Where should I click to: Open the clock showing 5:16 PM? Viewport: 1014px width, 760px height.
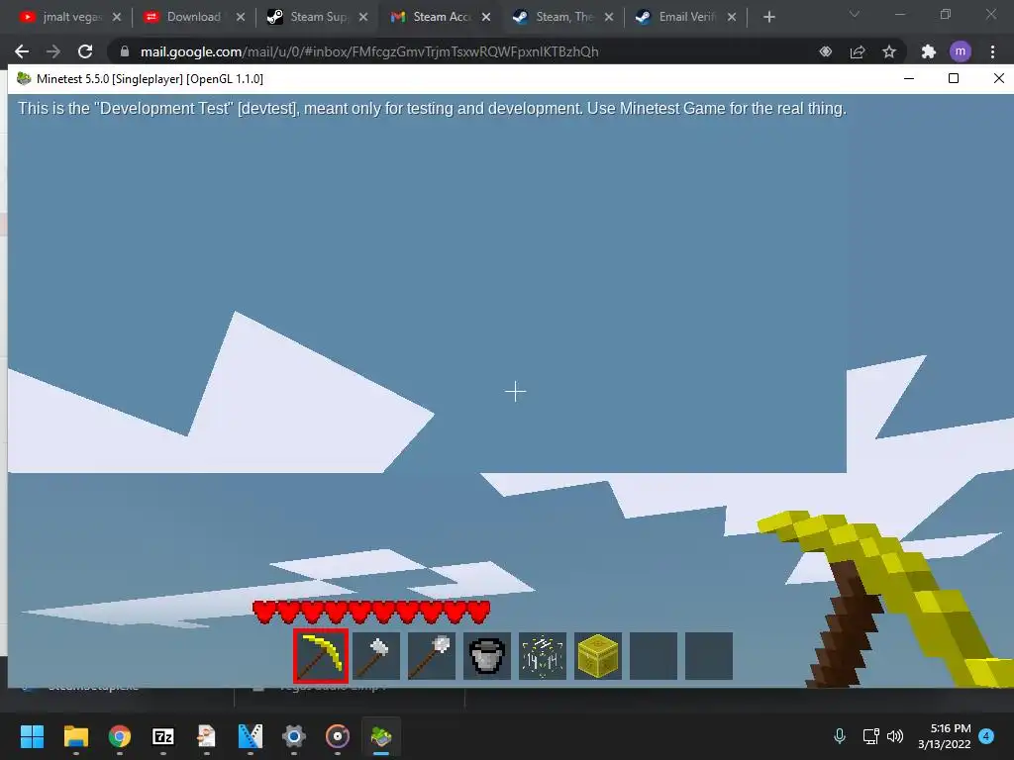point(945,736)
